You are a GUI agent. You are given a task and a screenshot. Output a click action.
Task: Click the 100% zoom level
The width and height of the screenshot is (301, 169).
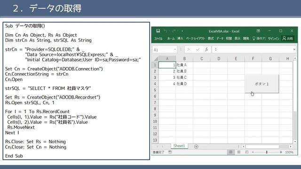click(x=289, y=152)
